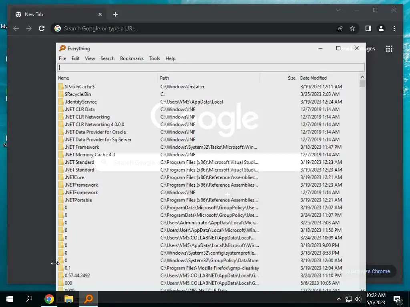
Task: Open a new Chrome tab with plus
Action: 115,14
